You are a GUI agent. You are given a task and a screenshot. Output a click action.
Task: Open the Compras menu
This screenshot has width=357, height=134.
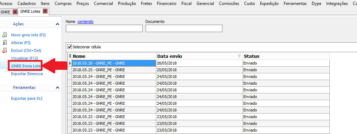point(63,4)
